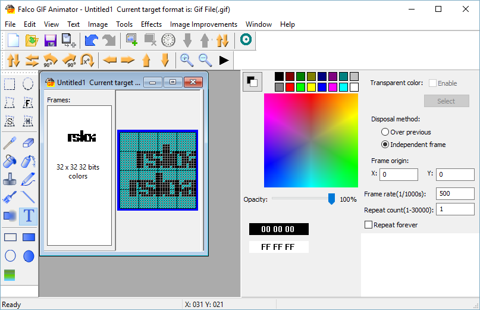Add a new frame with green plus icon
Viewport: 480px width, 310px height.
[x=131, y=40]
